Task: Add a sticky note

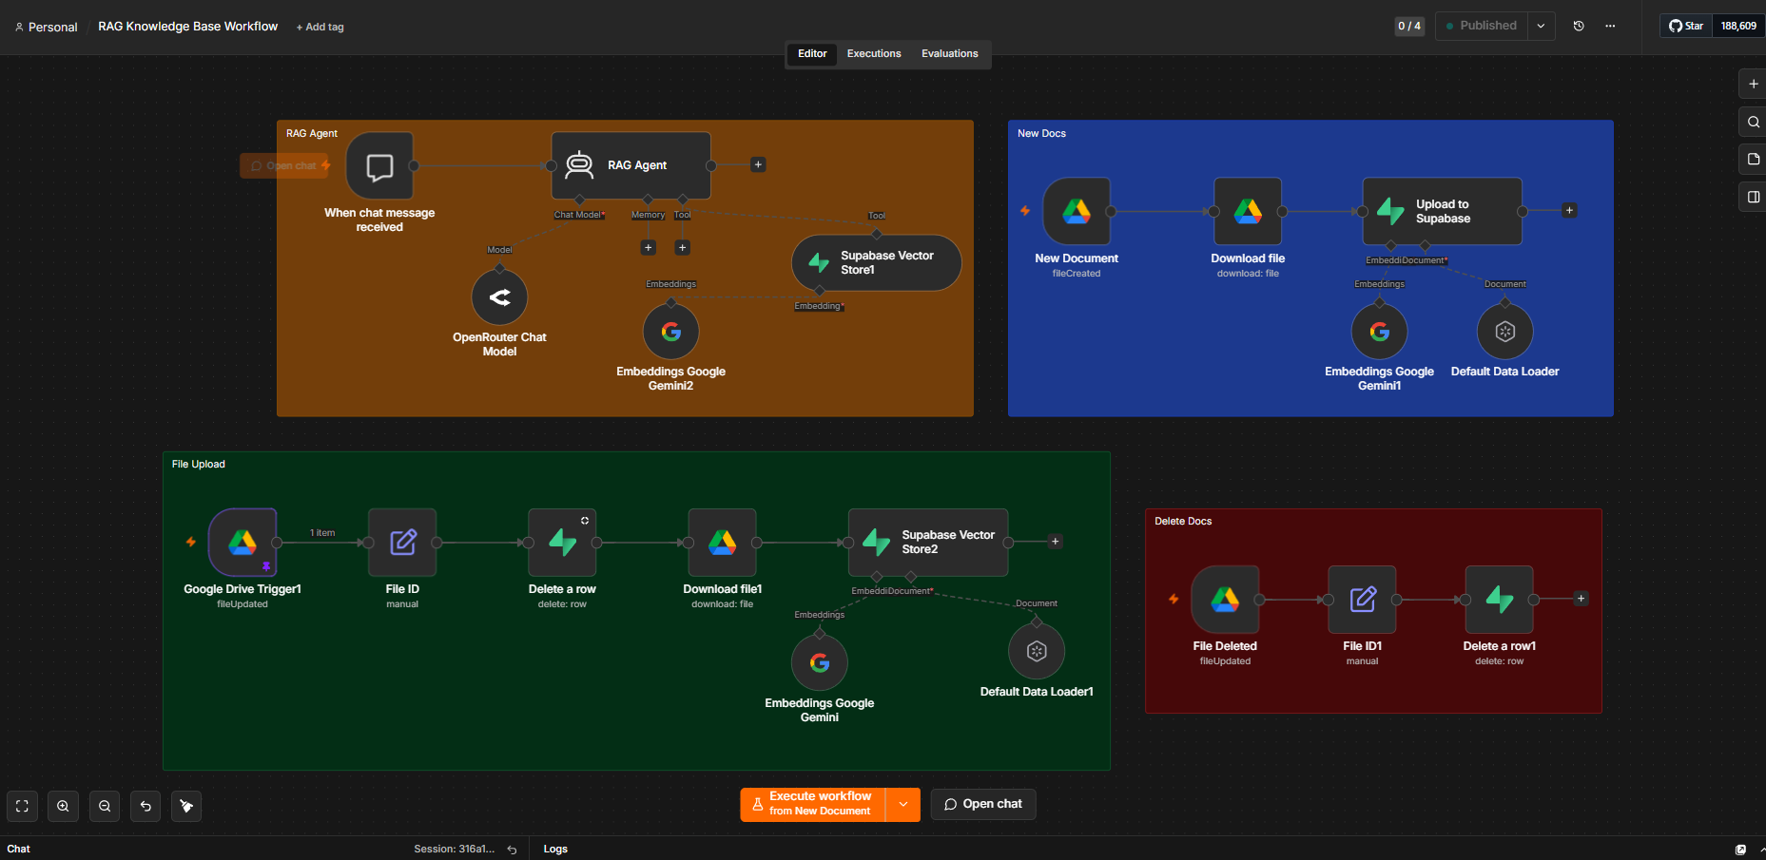Action: click(x=1753, y=159)
